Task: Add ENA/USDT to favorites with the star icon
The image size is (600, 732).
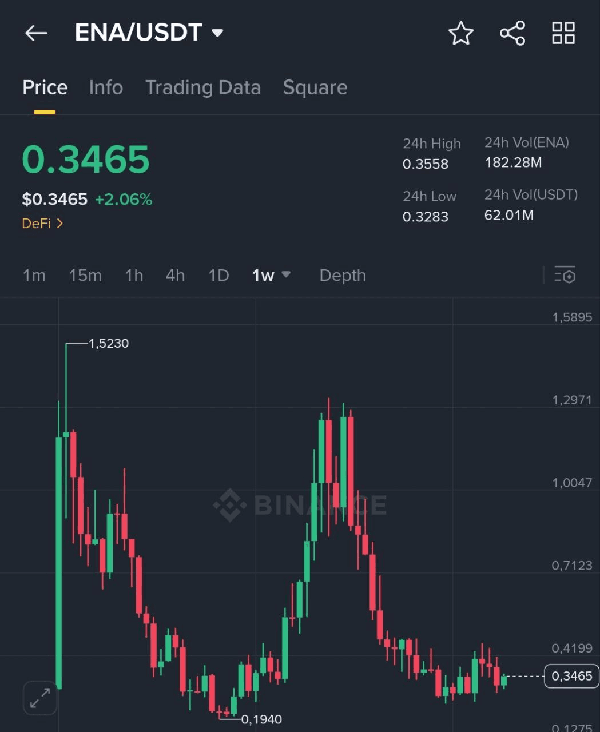Action: click(x=460, y=33)
